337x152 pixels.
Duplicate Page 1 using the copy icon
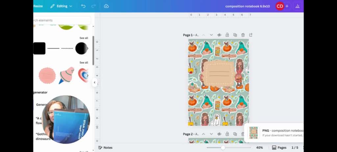tap(235, 35)
